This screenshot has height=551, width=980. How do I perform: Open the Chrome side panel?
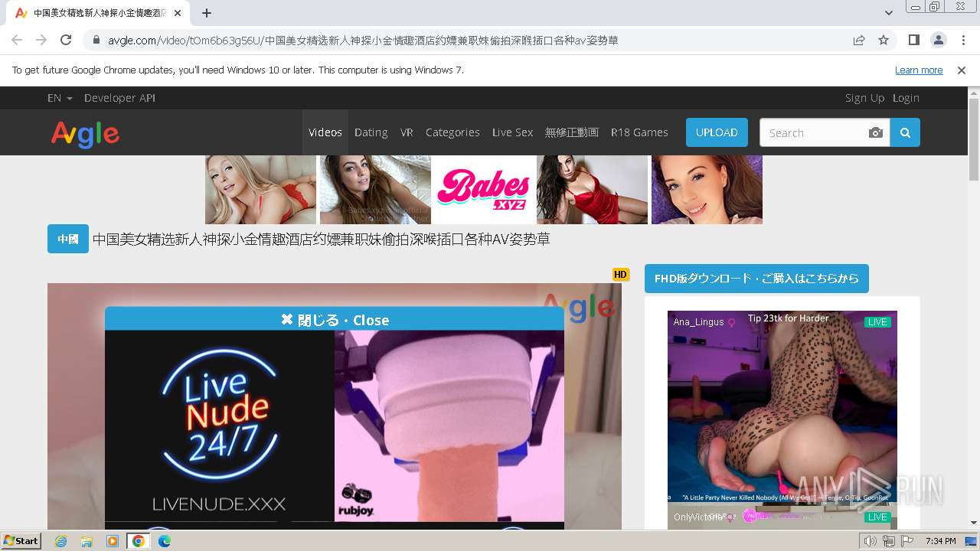(x=913, y=40)
